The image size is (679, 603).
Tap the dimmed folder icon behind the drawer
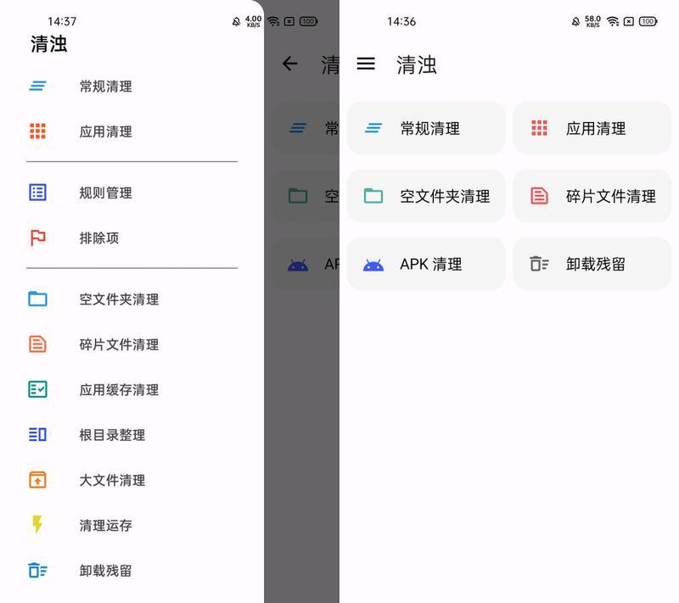[298, 196]
